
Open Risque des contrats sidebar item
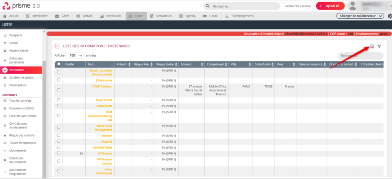point(22,135)
